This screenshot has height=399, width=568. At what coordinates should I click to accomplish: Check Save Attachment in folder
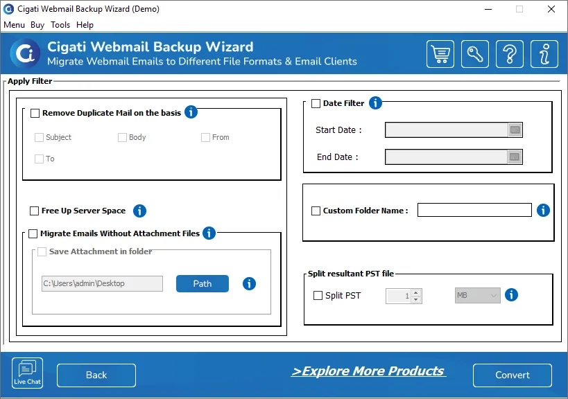click(x=42, y=251)
